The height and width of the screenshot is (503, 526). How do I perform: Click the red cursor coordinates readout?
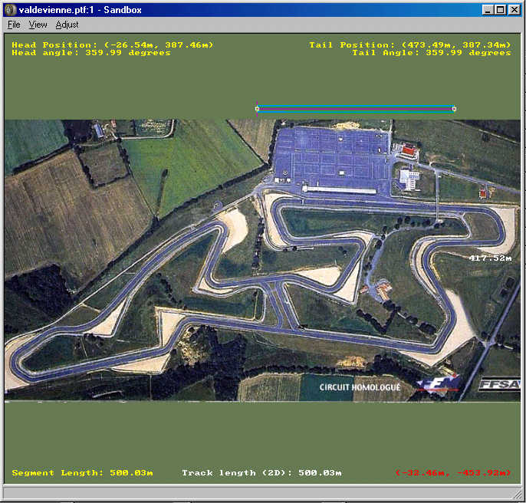(453, 473)
